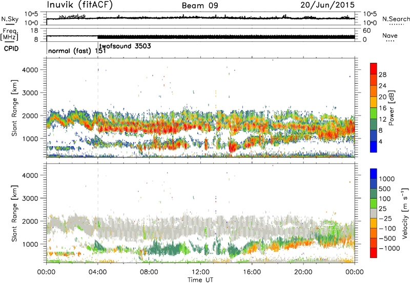Screen dimensions: 410x283
Task: Click the 'Velocity [m s⁻¹]' colorbar title
Action: 405,214
